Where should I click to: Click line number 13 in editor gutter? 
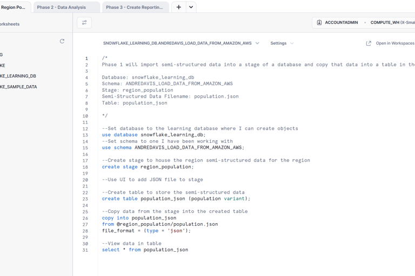pyautogui.click(x=85, y=135)
